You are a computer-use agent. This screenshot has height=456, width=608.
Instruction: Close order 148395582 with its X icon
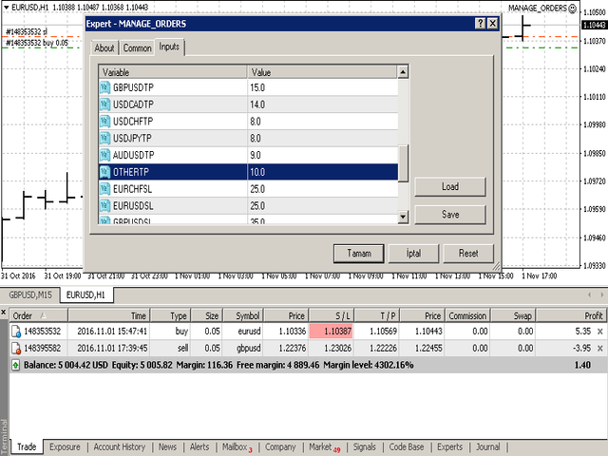point(599,349)
